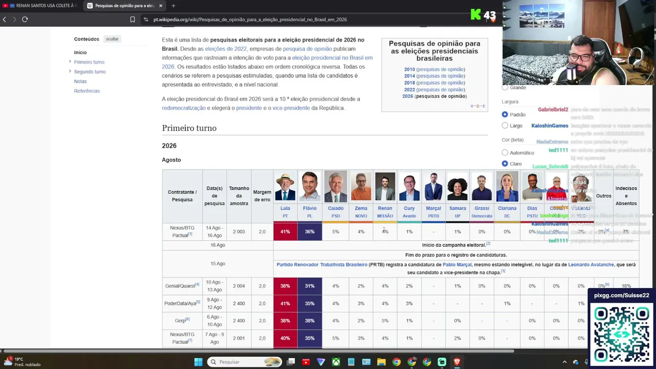Screen dimensions: 656x369
Task: Open the 2022 elections navbox link
Action: [x=409, y=90]
